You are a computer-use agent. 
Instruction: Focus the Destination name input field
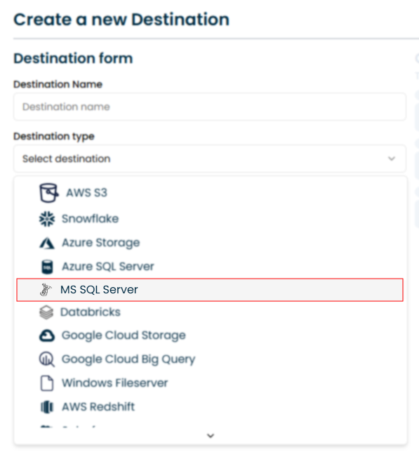click(x=210, y=107)
